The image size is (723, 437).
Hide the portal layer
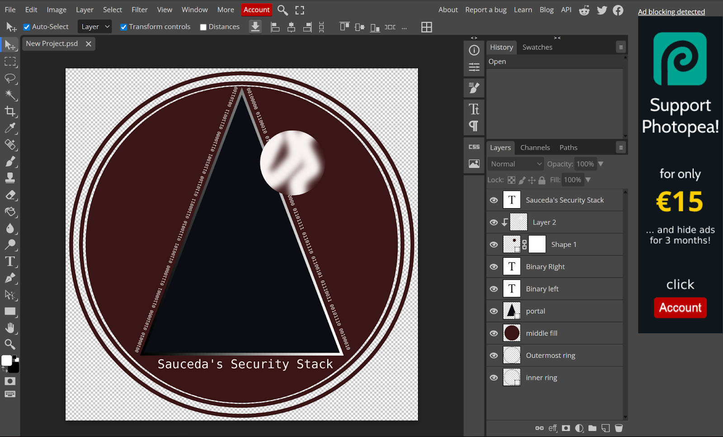493,311
